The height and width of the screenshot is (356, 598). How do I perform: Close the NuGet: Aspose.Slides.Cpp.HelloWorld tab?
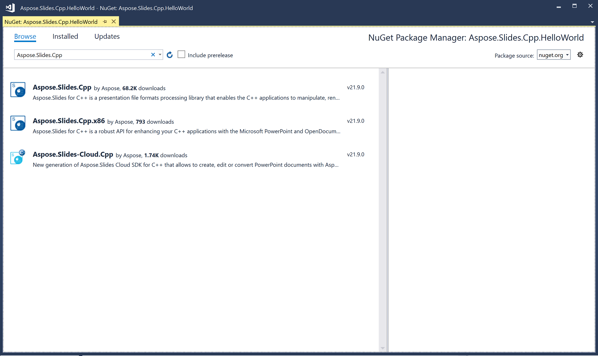(114, 22)
